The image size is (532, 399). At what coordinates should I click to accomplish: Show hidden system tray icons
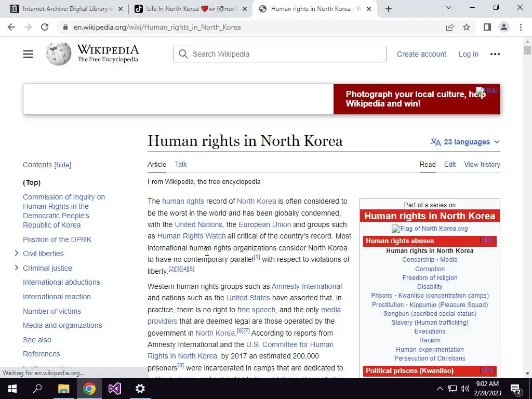[x=440, y=389]
